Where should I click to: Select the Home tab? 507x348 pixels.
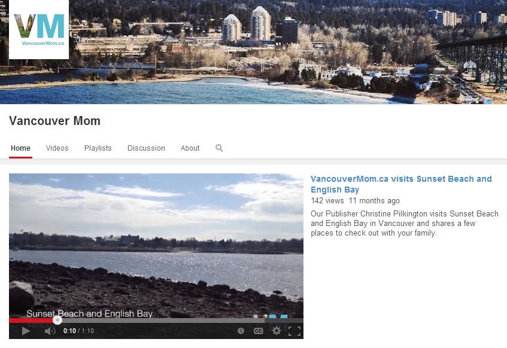pos(21,148)
